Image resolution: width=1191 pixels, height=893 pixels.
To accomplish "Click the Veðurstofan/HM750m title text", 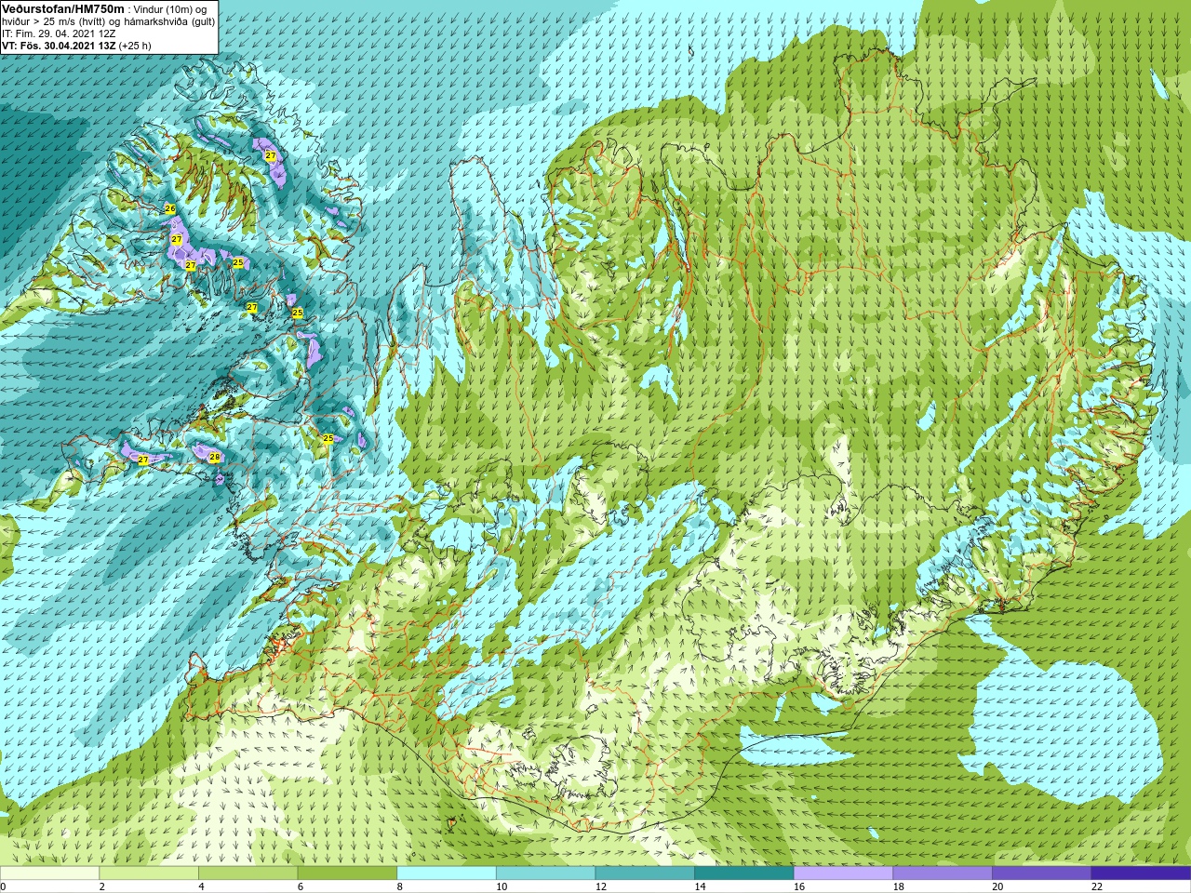I will [x=62, y=8].
